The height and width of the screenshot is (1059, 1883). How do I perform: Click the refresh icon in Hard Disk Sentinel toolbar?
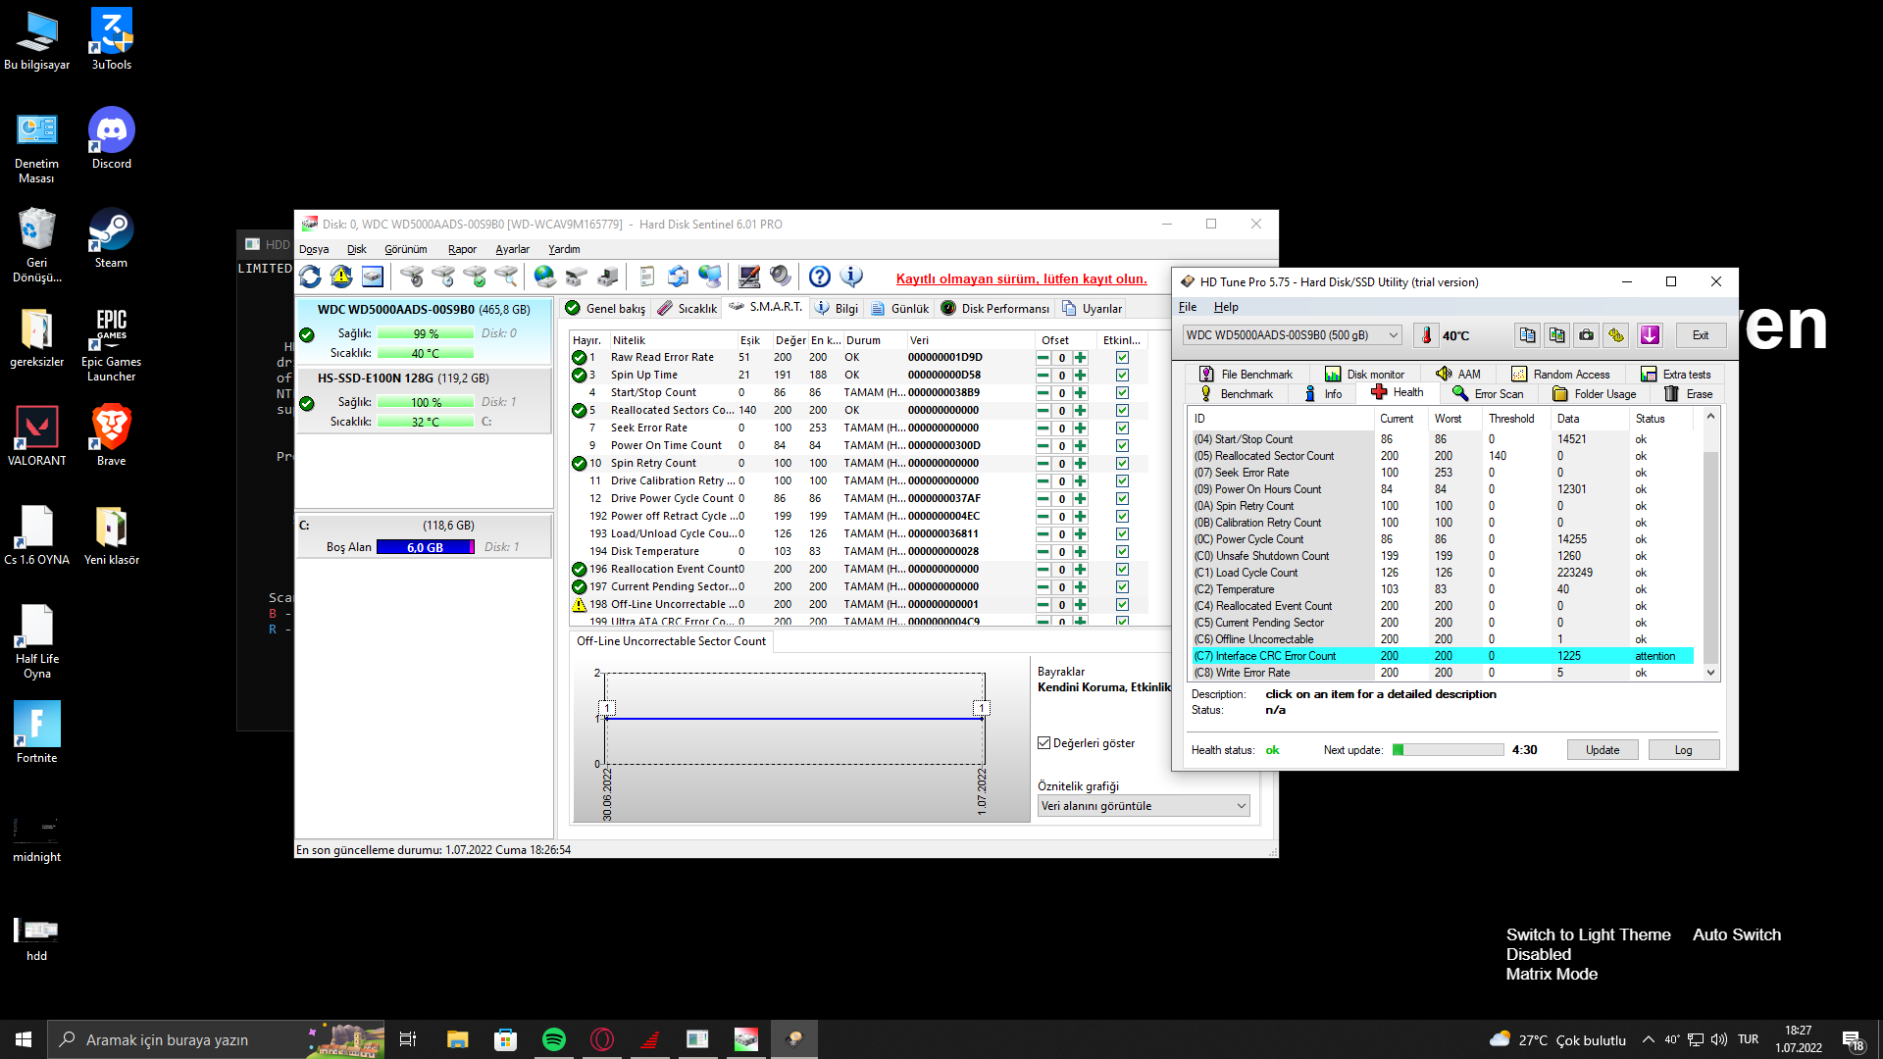(x=311, y=277)
